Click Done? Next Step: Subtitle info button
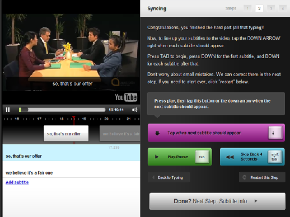Screen dimensions: 290x217 [217, 201]
